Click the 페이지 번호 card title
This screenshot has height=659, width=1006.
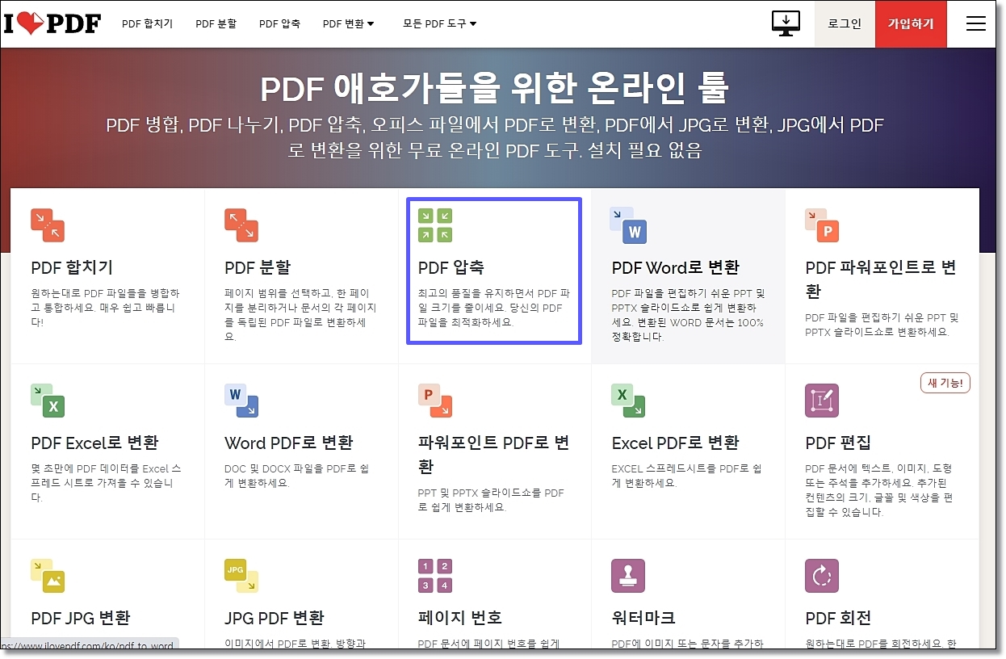(460, 618)
